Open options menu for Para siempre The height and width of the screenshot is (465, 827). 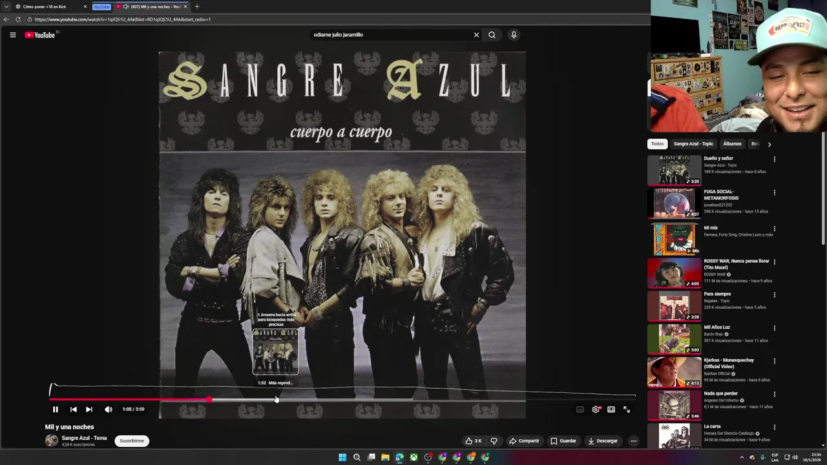click(x=774, y=295)
